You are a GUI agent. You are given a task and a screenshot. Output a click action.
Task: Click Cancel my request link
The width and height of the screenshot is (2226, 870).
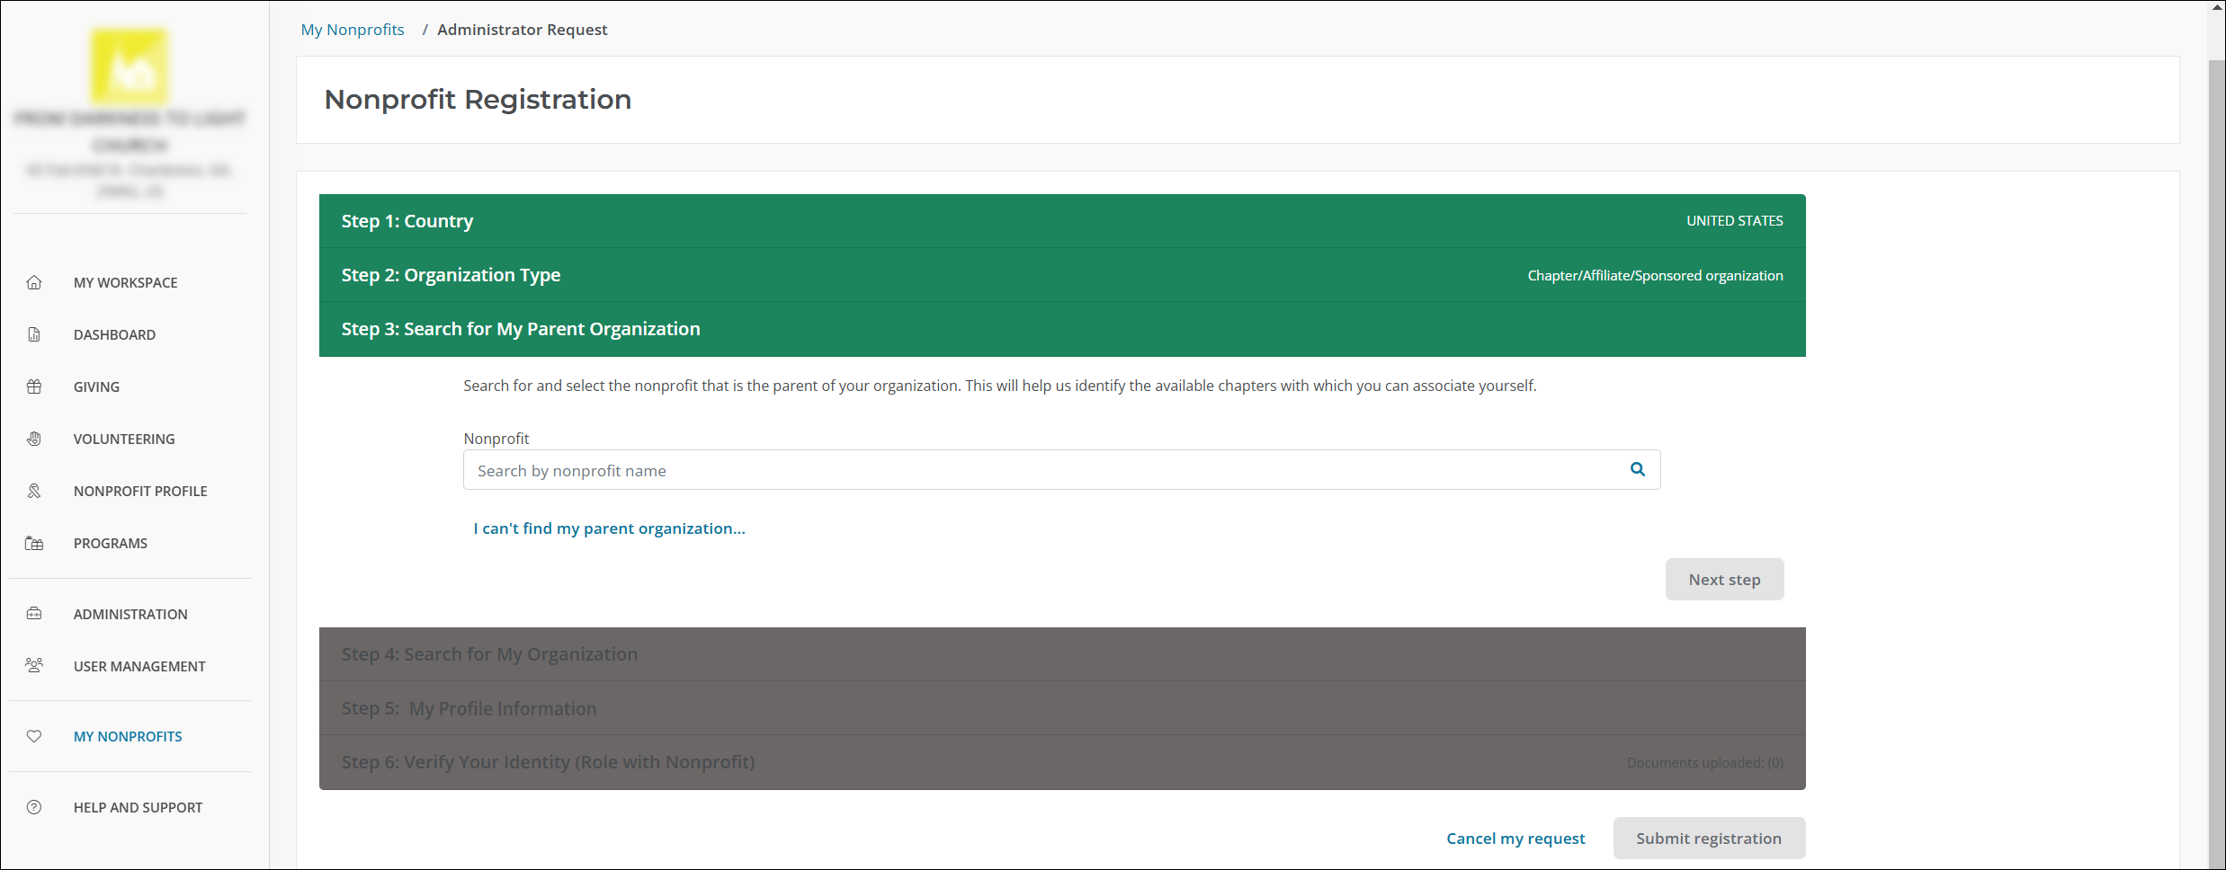click(1515, 839)
